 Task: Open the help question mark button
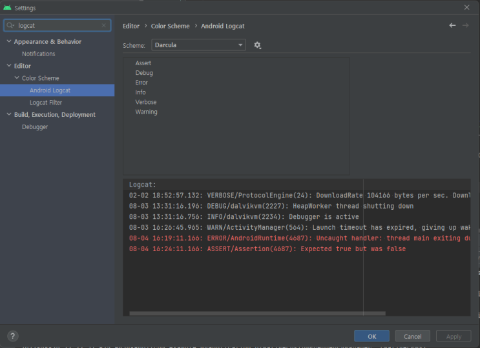[x=12, y=336]
